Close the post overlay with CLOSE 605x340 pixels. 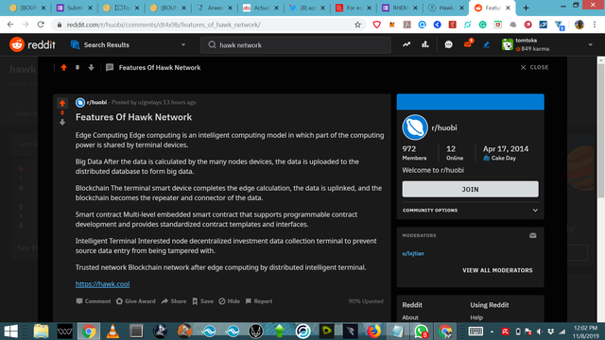(x=534, y=67)
